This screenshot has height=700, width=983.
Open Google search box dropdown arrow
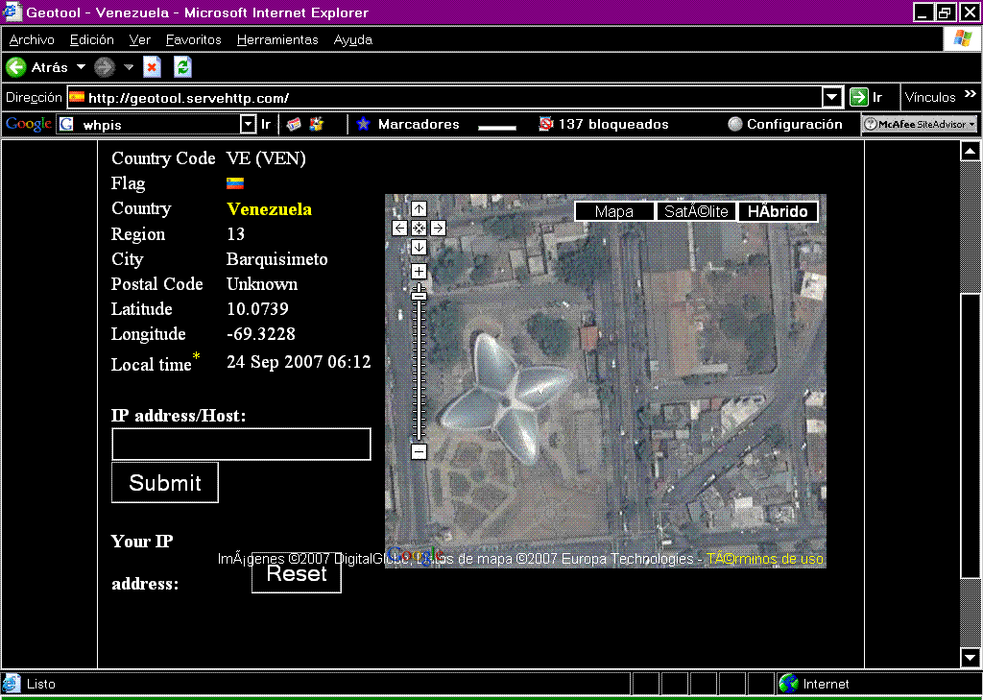click(x=249, y=124)
